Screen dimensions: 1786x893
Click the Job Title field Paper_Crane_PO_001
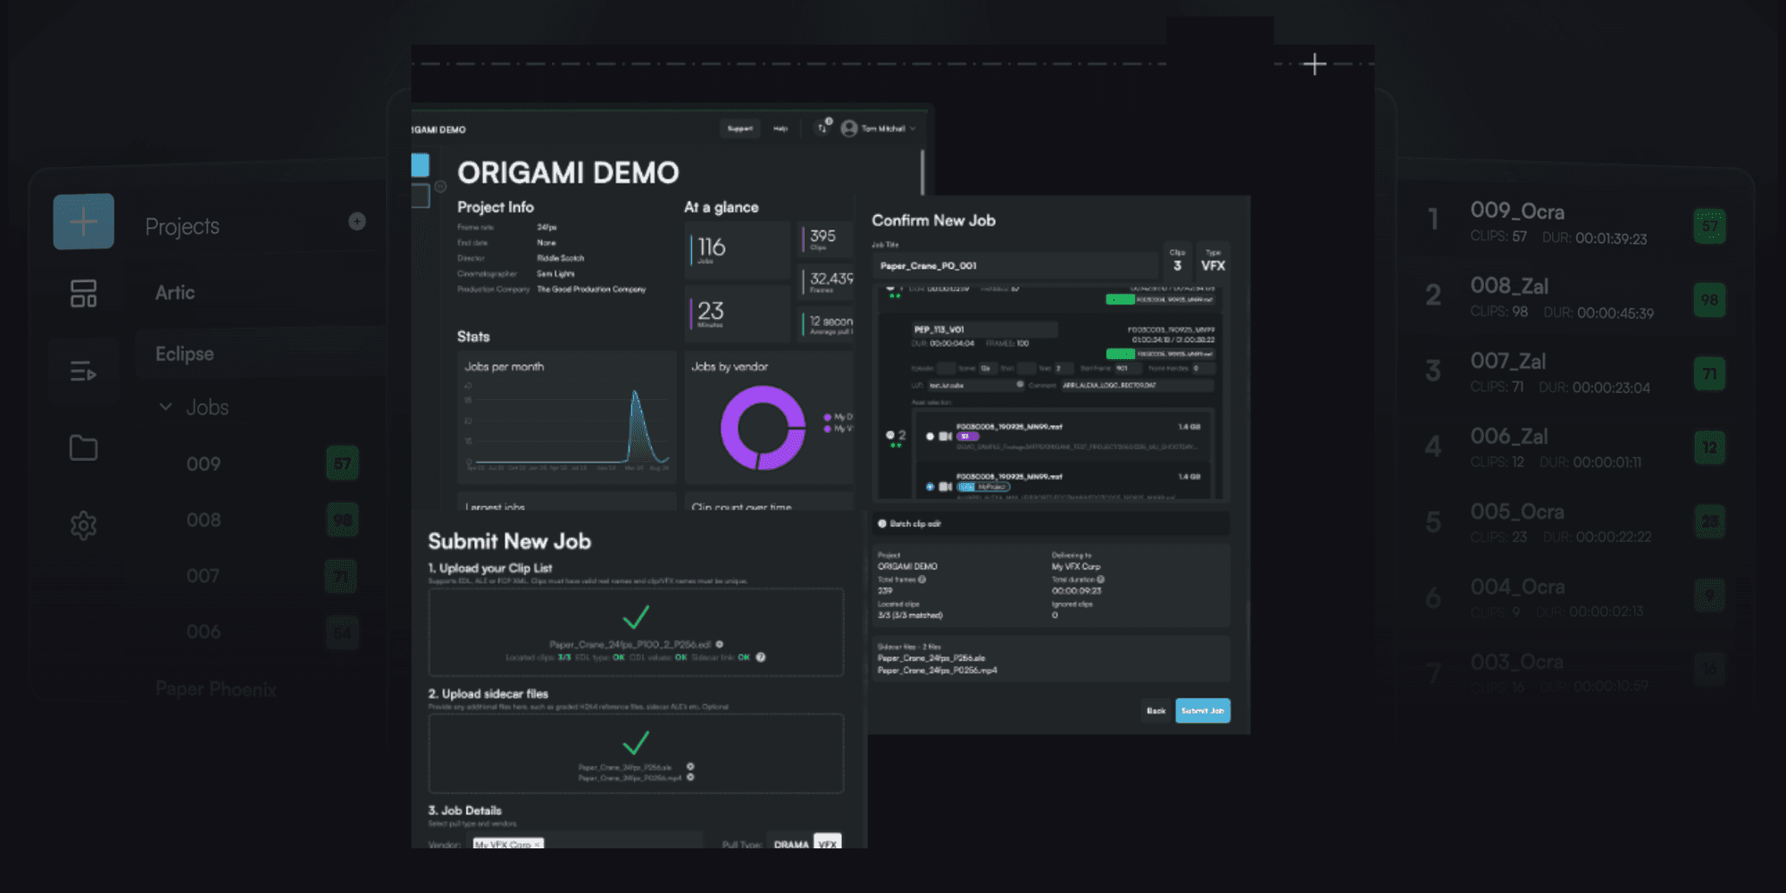point(1014,265)
